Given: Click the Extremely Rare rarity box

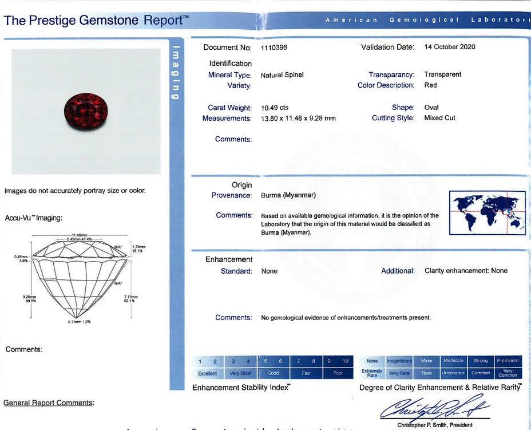Looking at the screenshot, I should pyautogui.click(x=372, y=373).
